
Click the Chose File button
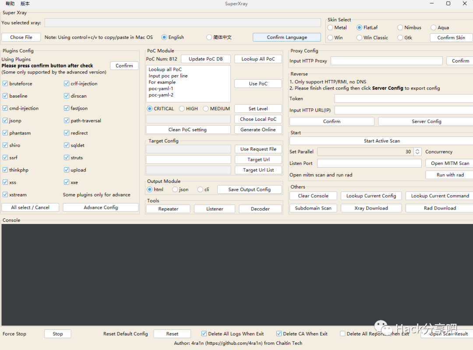[x=21, y=37]
